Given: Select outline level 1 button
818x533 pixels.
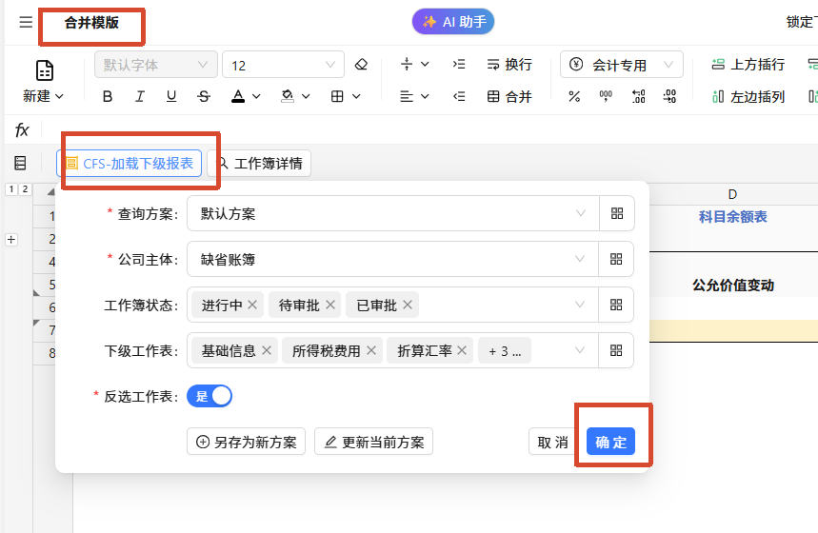Looking at the screenshot, I should pyautogui.click(x=11, y=188).
